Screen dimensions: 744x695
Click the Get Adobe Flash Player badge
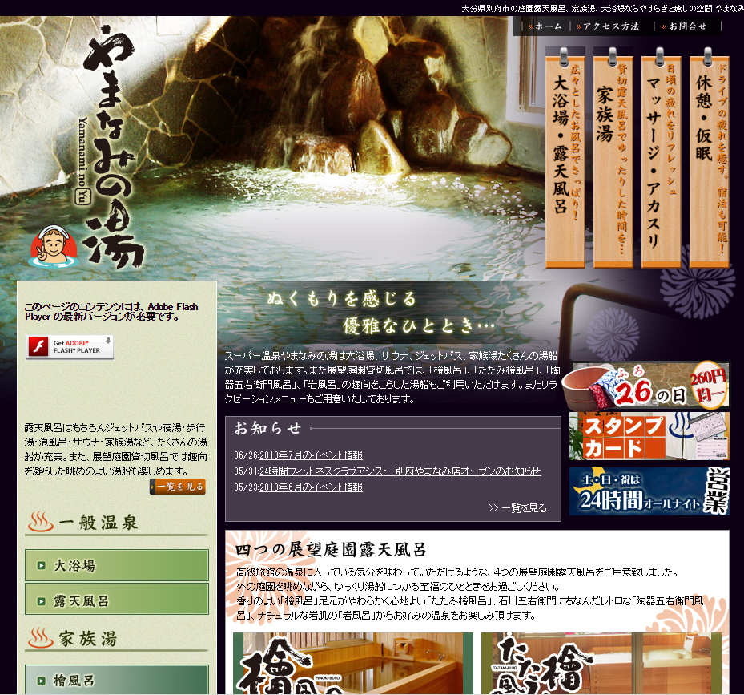point(70,346)
